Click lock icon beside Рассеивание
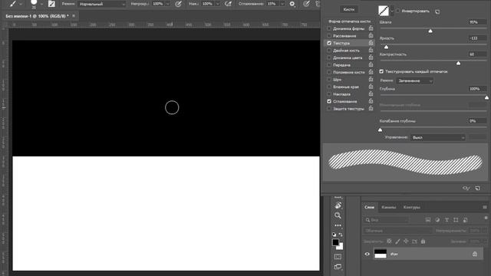 371,35
